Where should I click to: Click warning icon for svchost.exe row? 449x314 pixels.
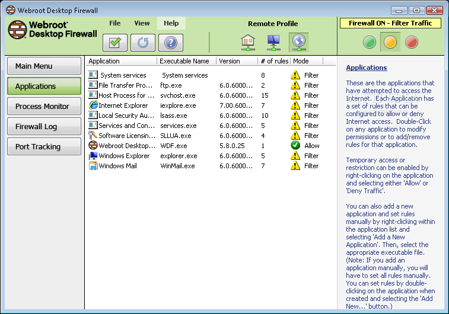click(x=295, y=95)
